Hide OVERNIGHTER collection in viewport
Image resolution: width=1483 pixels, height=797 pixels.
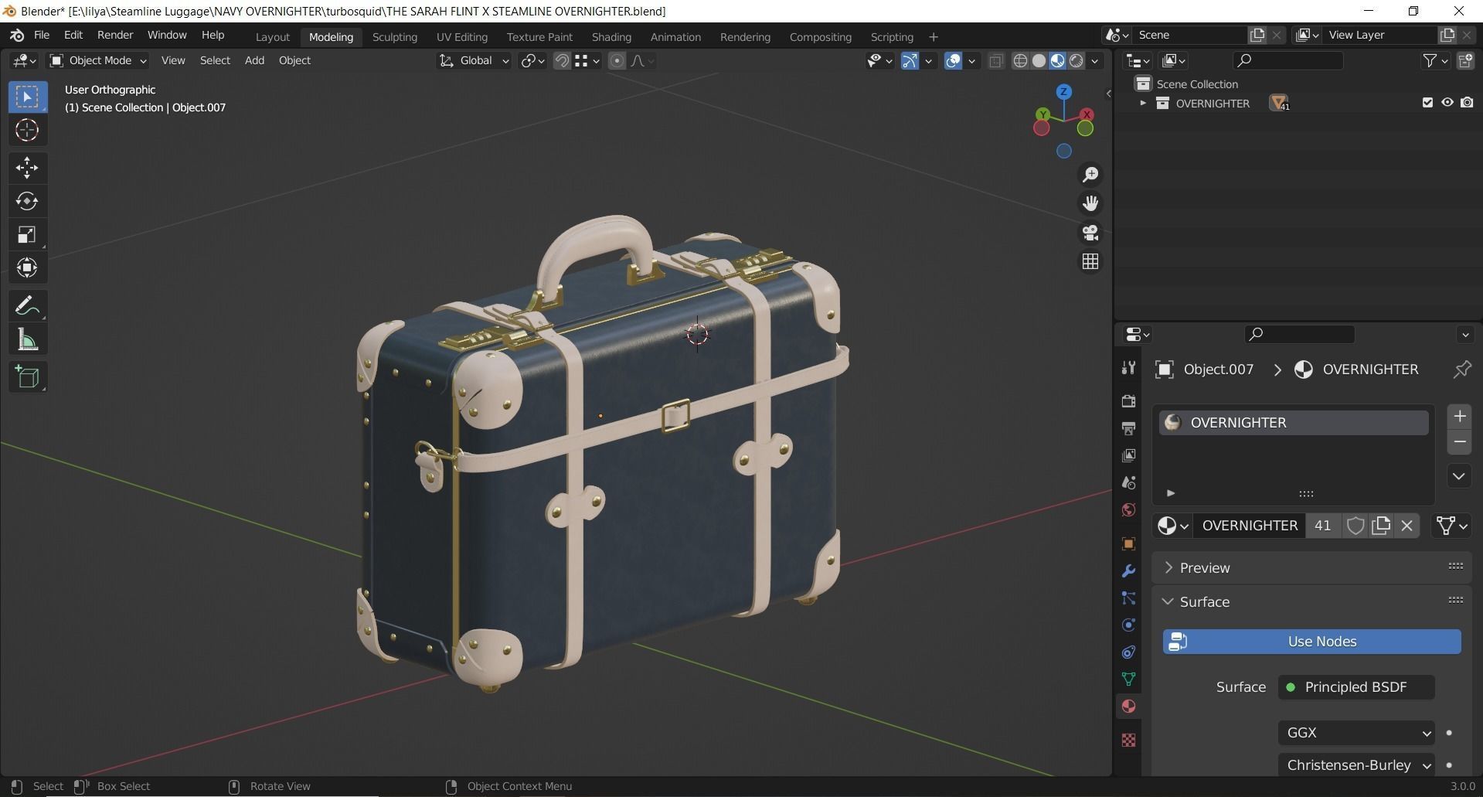pos(1447,103)
